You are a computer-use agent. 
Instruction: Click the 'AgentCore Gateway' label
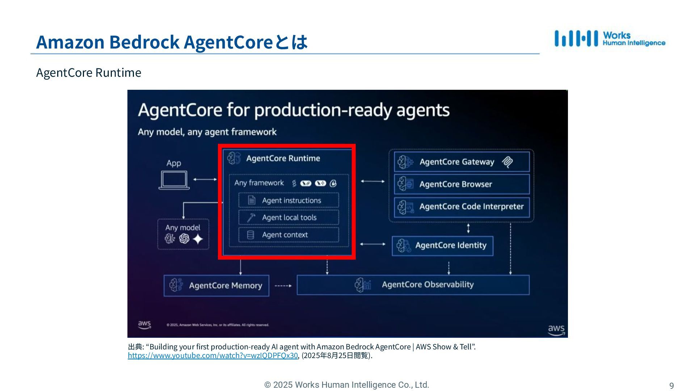point(457,162)
